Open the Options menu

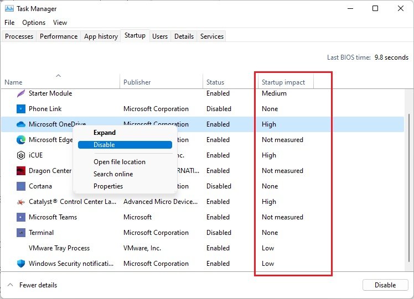[34, 23]
